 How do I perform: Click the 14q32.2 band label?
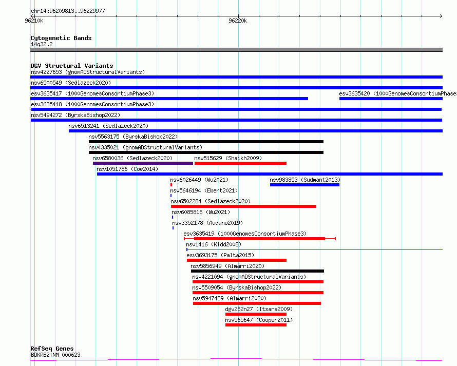[x=42, y=44]
